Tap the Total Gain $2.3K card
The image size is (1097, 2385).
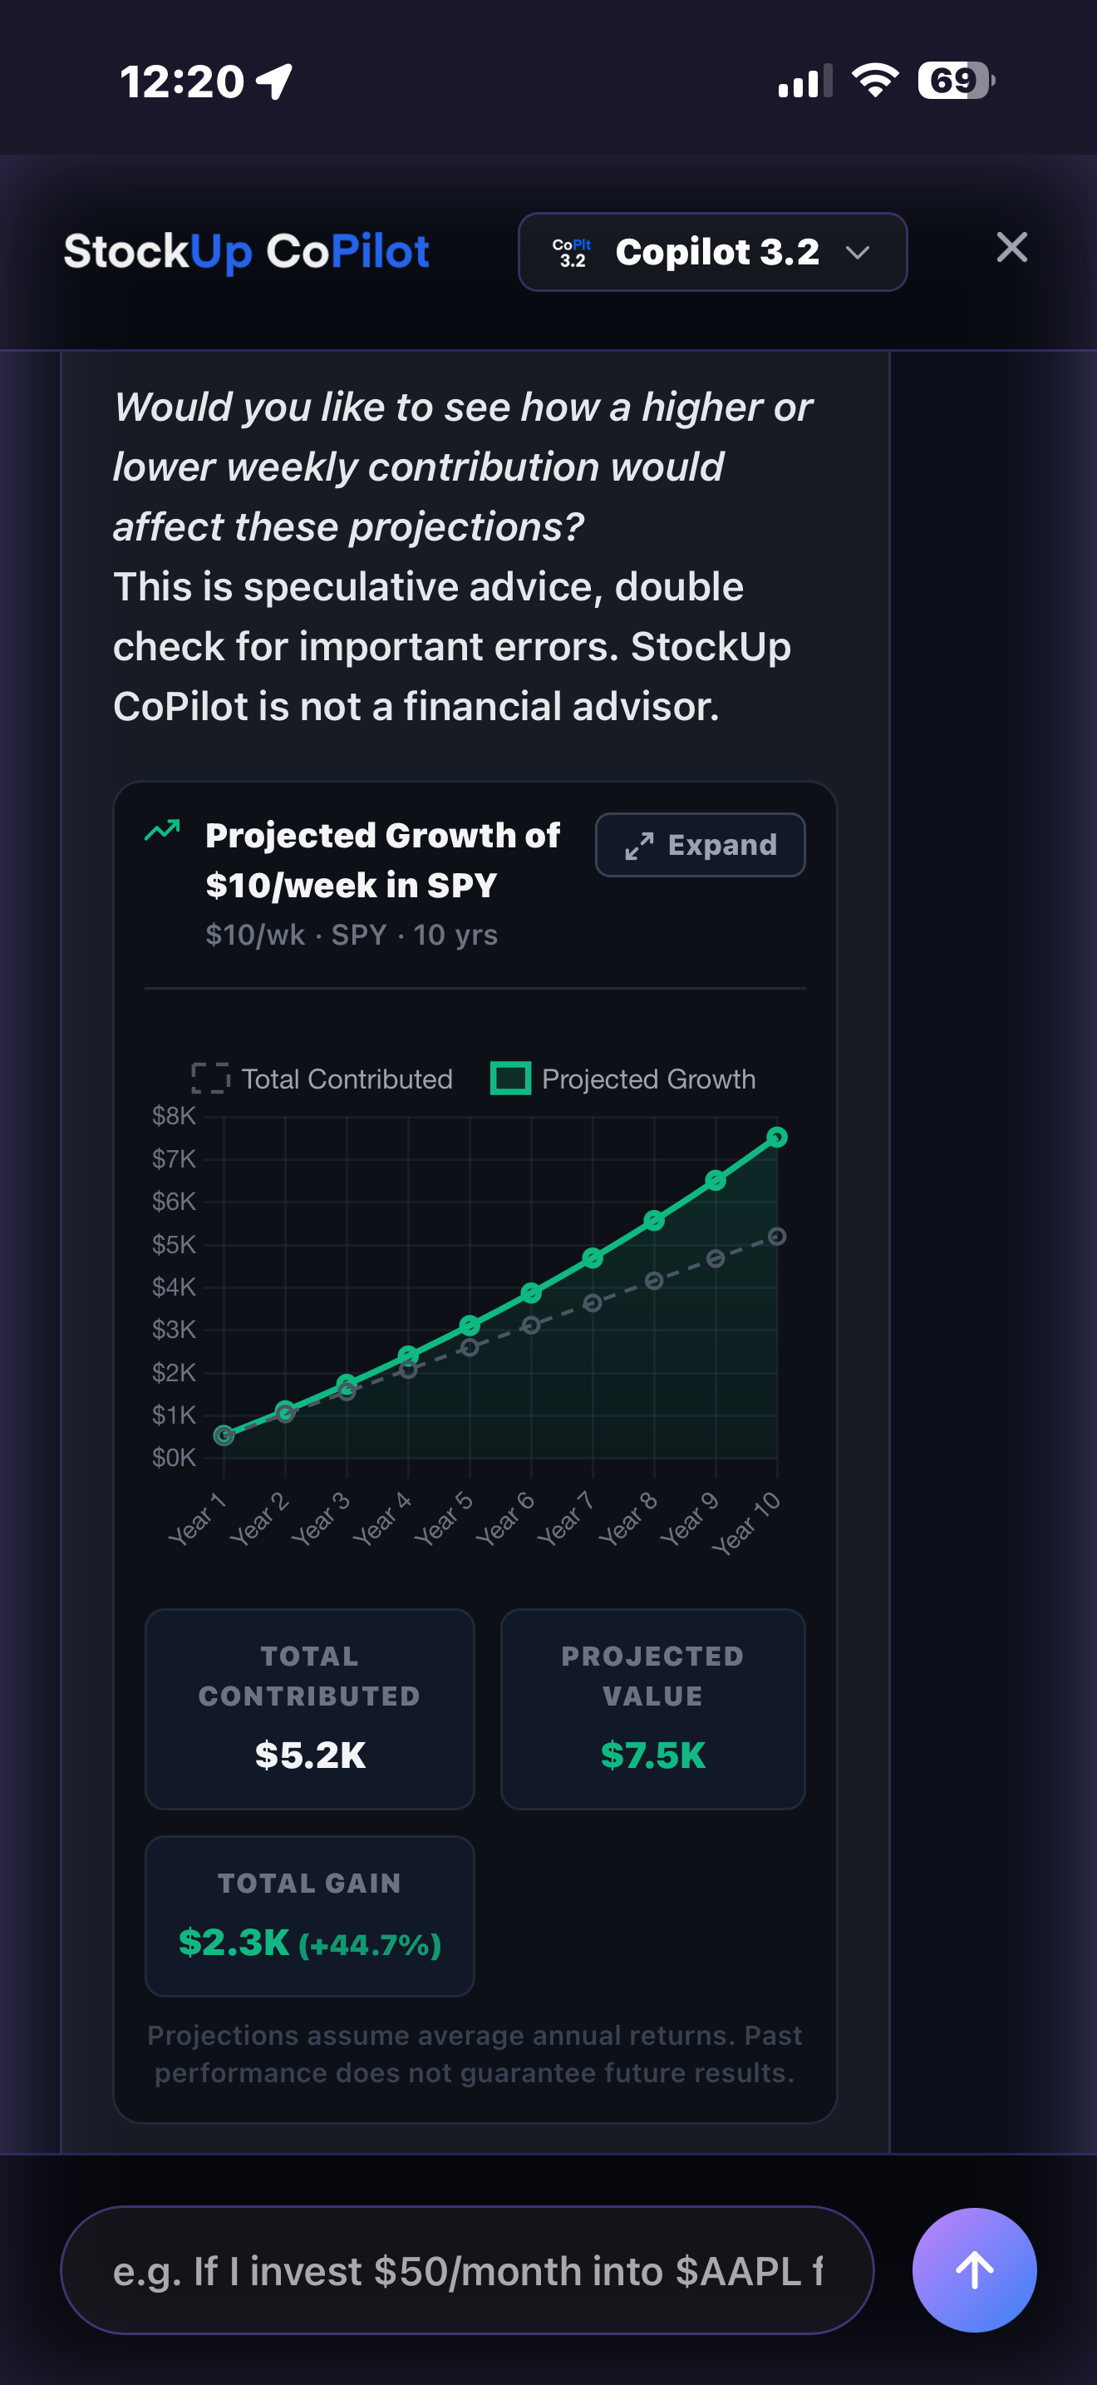click(310, 1916)
